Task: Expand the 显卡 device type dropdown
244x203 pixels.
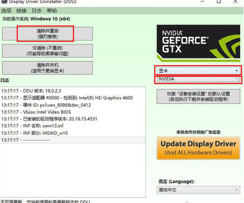Action: [x=198, y=71]
